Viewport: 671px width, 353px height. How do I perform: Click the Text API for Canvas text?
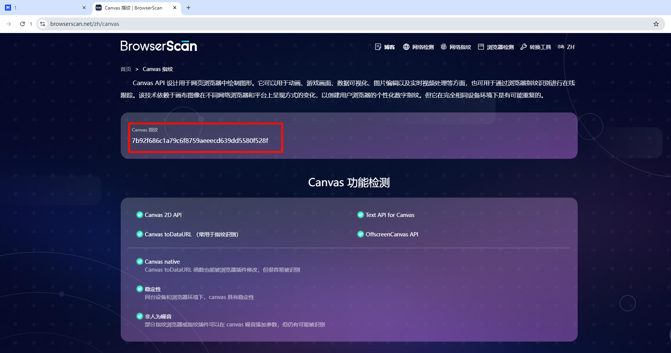click(390, 215)
